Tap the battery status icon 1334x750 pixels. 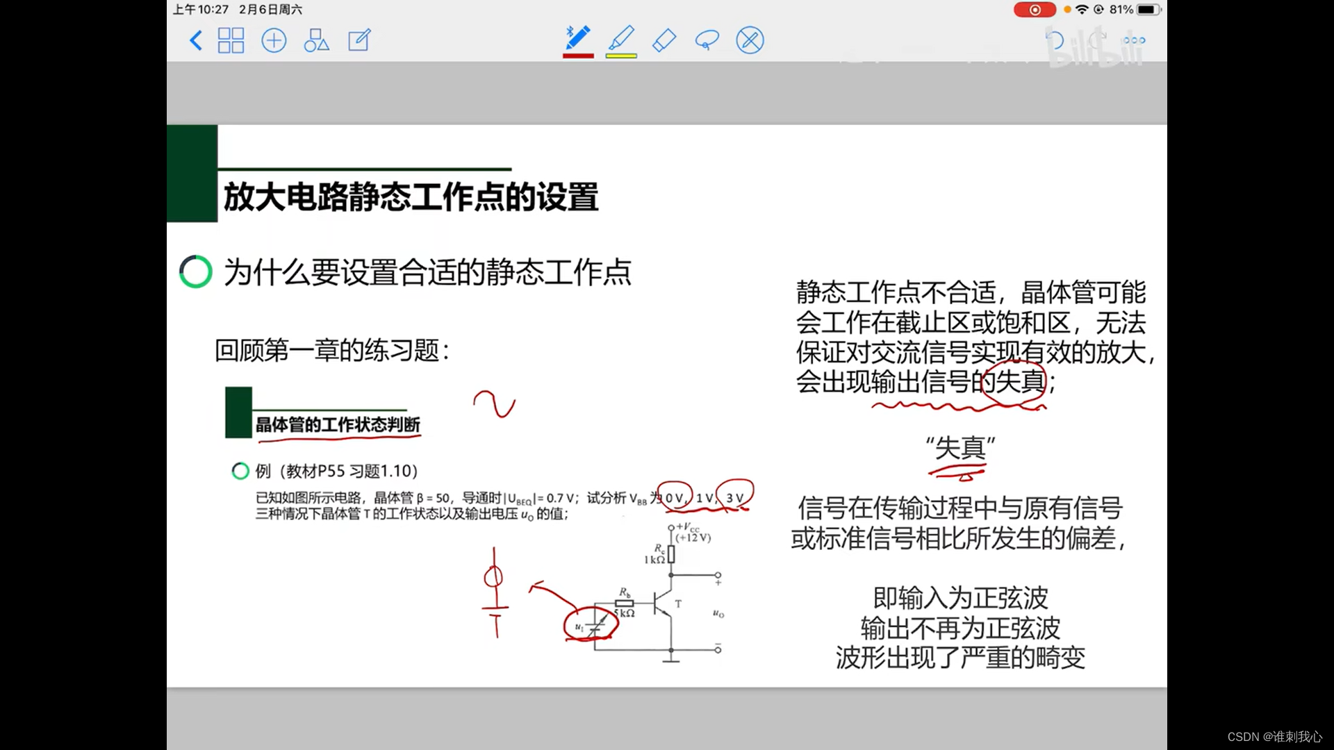(1148, 10)
